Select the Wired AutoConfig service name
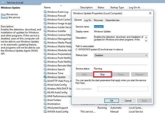This screenshot has height=113, width=165. coord(57,85)
